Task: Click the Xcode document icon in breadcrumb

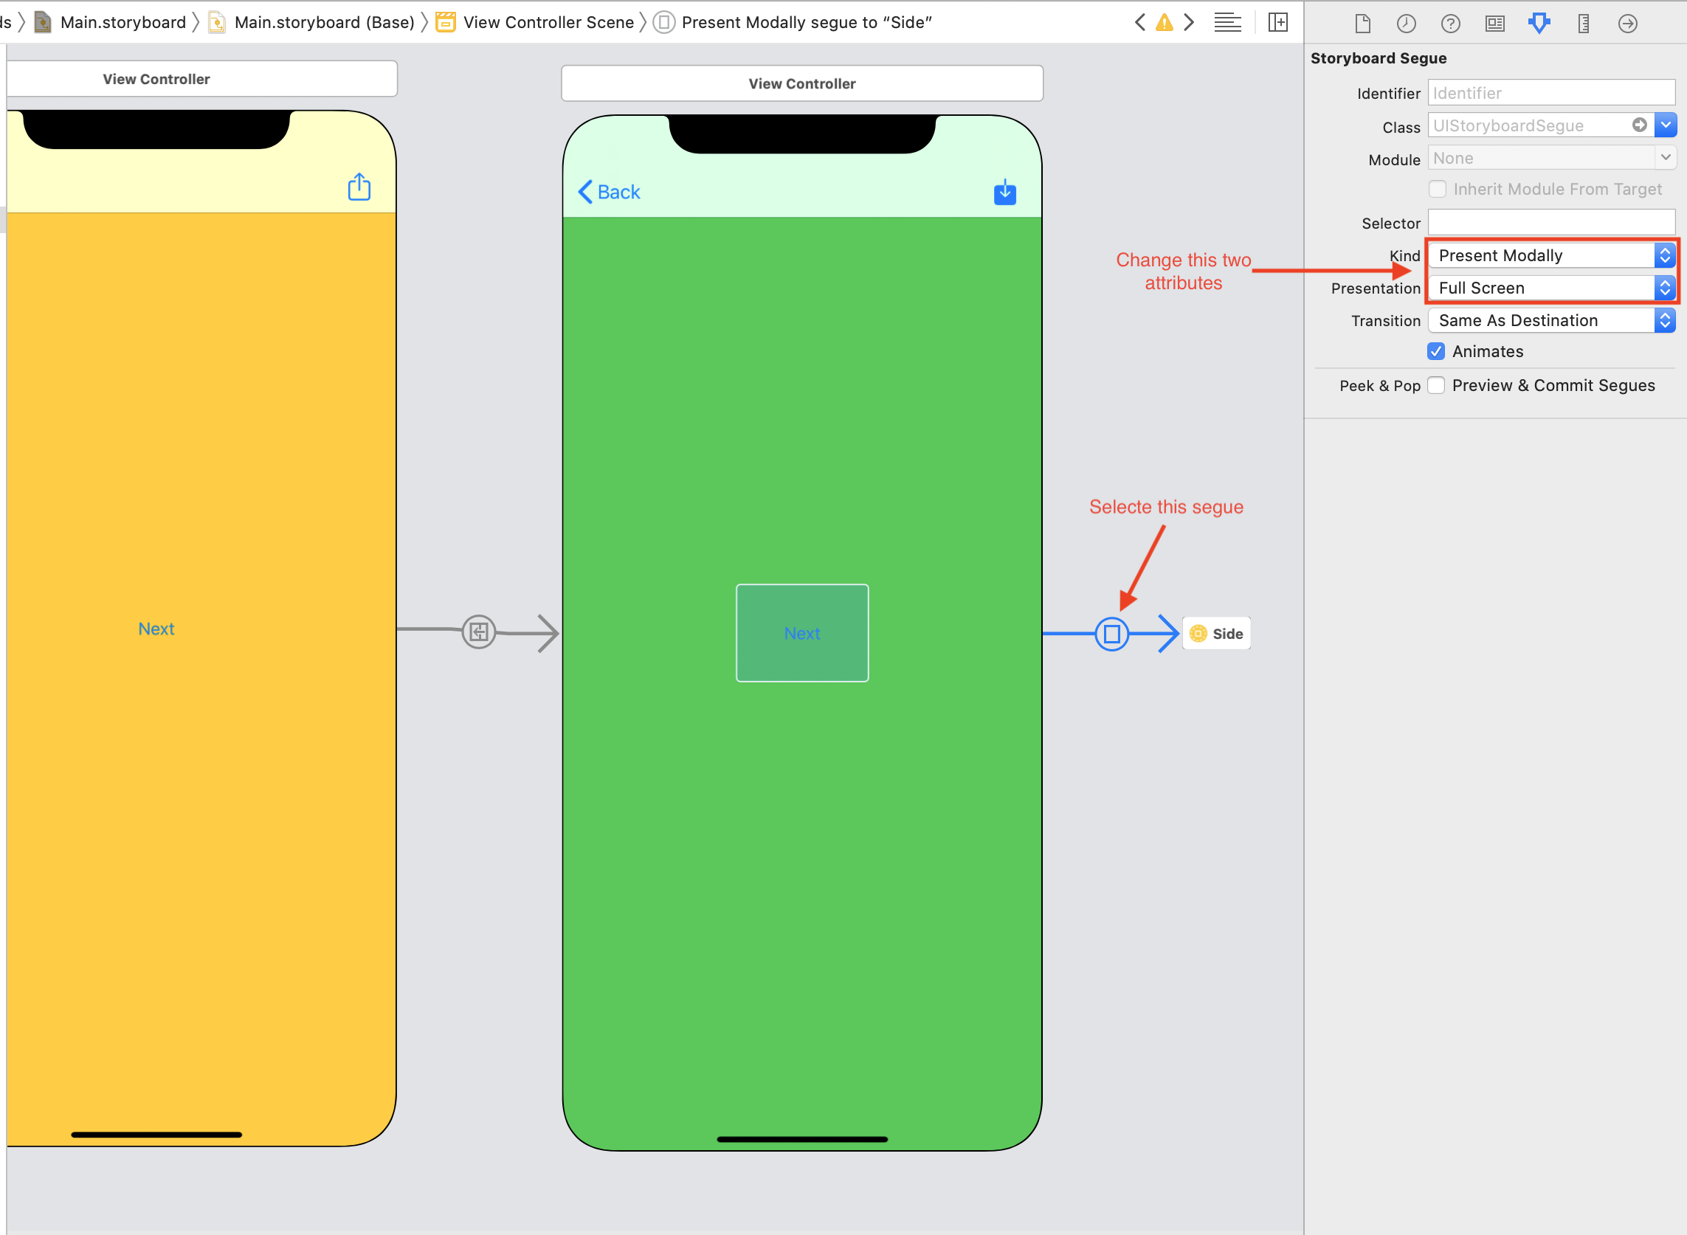Action: tap(42, 21)
